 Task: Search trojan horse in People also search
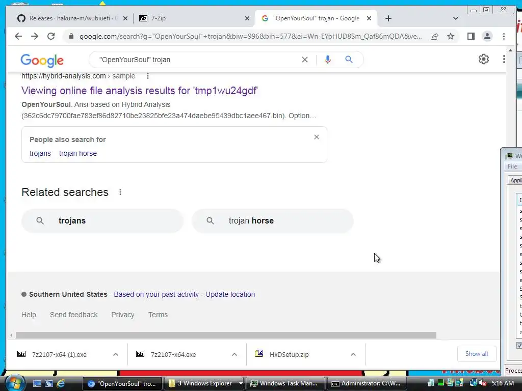78,153
